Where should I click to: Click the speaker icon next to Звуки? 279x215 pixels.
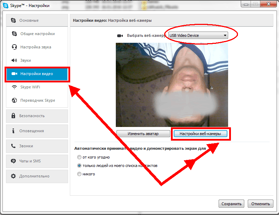(x=14, y=60)
